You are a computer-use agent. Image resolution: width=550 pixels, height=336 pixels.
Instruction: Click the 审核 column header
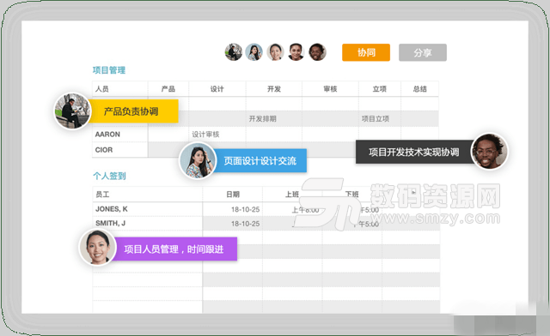click(330, 89)
